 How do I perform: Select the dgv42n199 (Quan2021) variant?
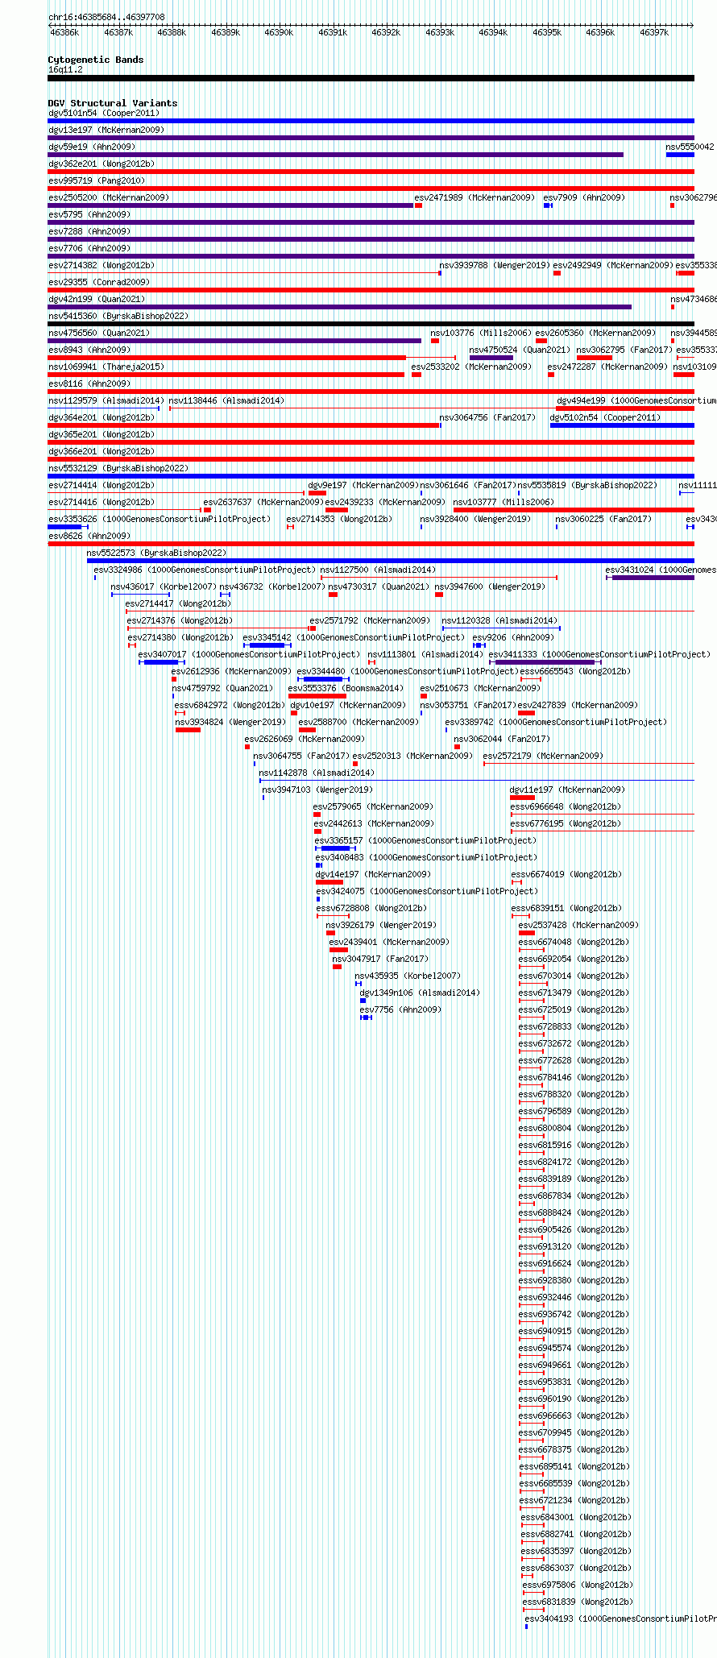pos(97,299)
